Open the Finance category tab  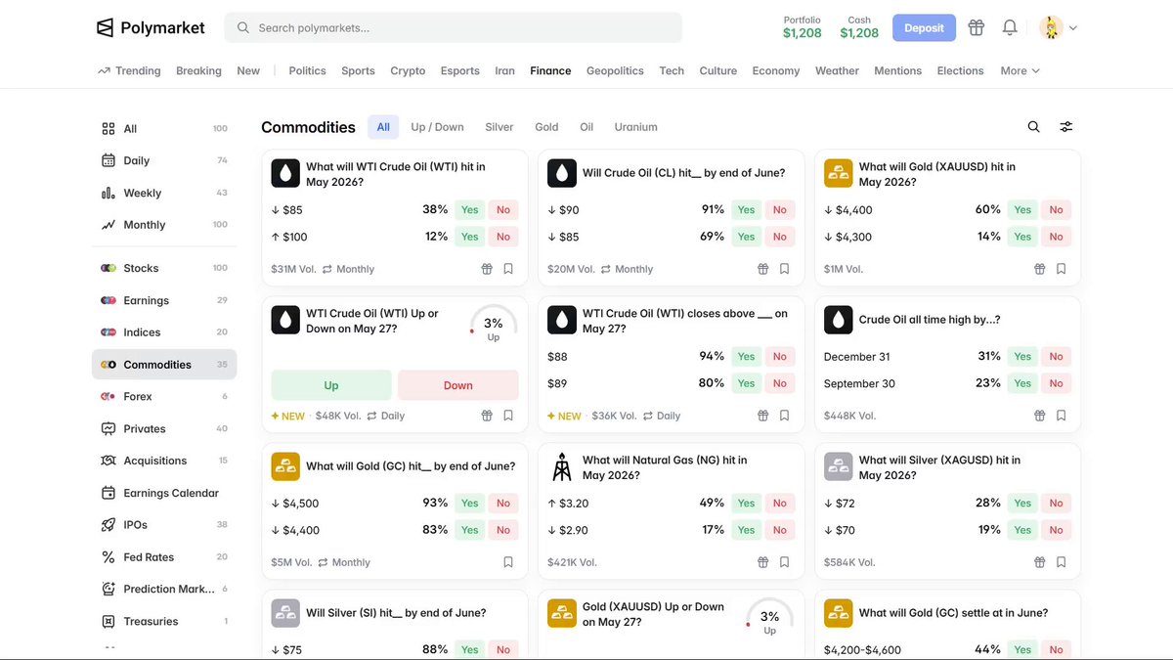[x=550, y=70]
